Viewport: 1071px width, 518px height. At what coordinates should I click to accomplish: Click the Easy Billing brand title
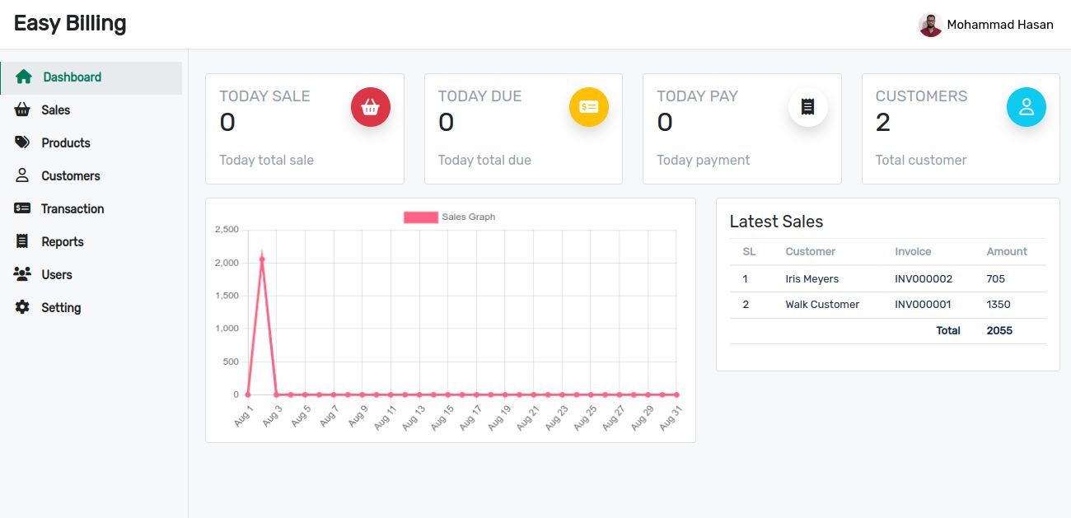[x=70, y=23]
